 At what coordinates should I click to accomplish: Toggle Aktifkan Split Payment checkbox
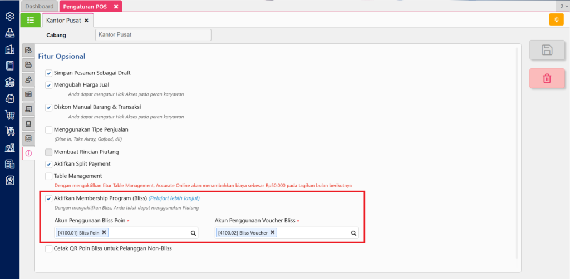click(49, 164)
